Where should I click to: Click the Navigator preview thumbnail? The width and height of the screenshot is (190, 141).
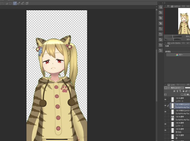point(184,21)
